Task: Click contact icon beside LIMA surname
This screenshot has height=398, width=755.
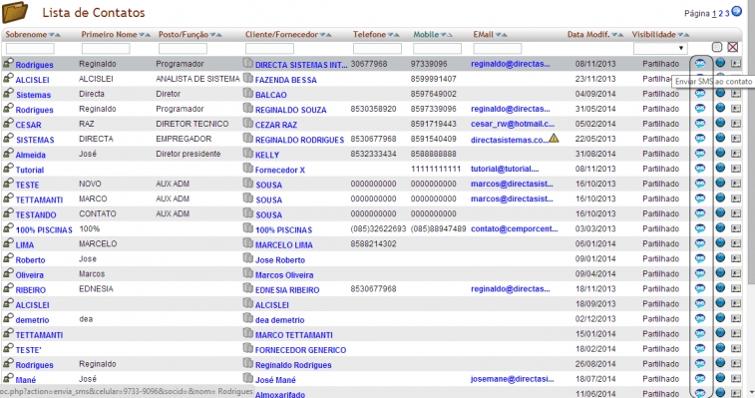Action: click(8, 243)
